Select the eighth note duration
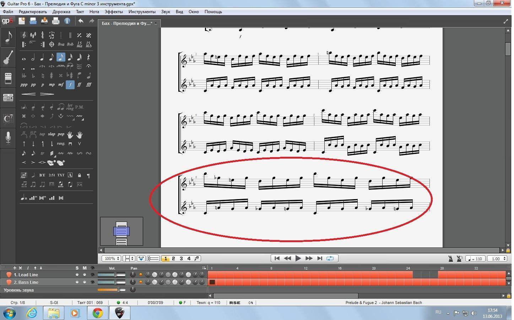 pyautogui.click(x=52, y=57)
